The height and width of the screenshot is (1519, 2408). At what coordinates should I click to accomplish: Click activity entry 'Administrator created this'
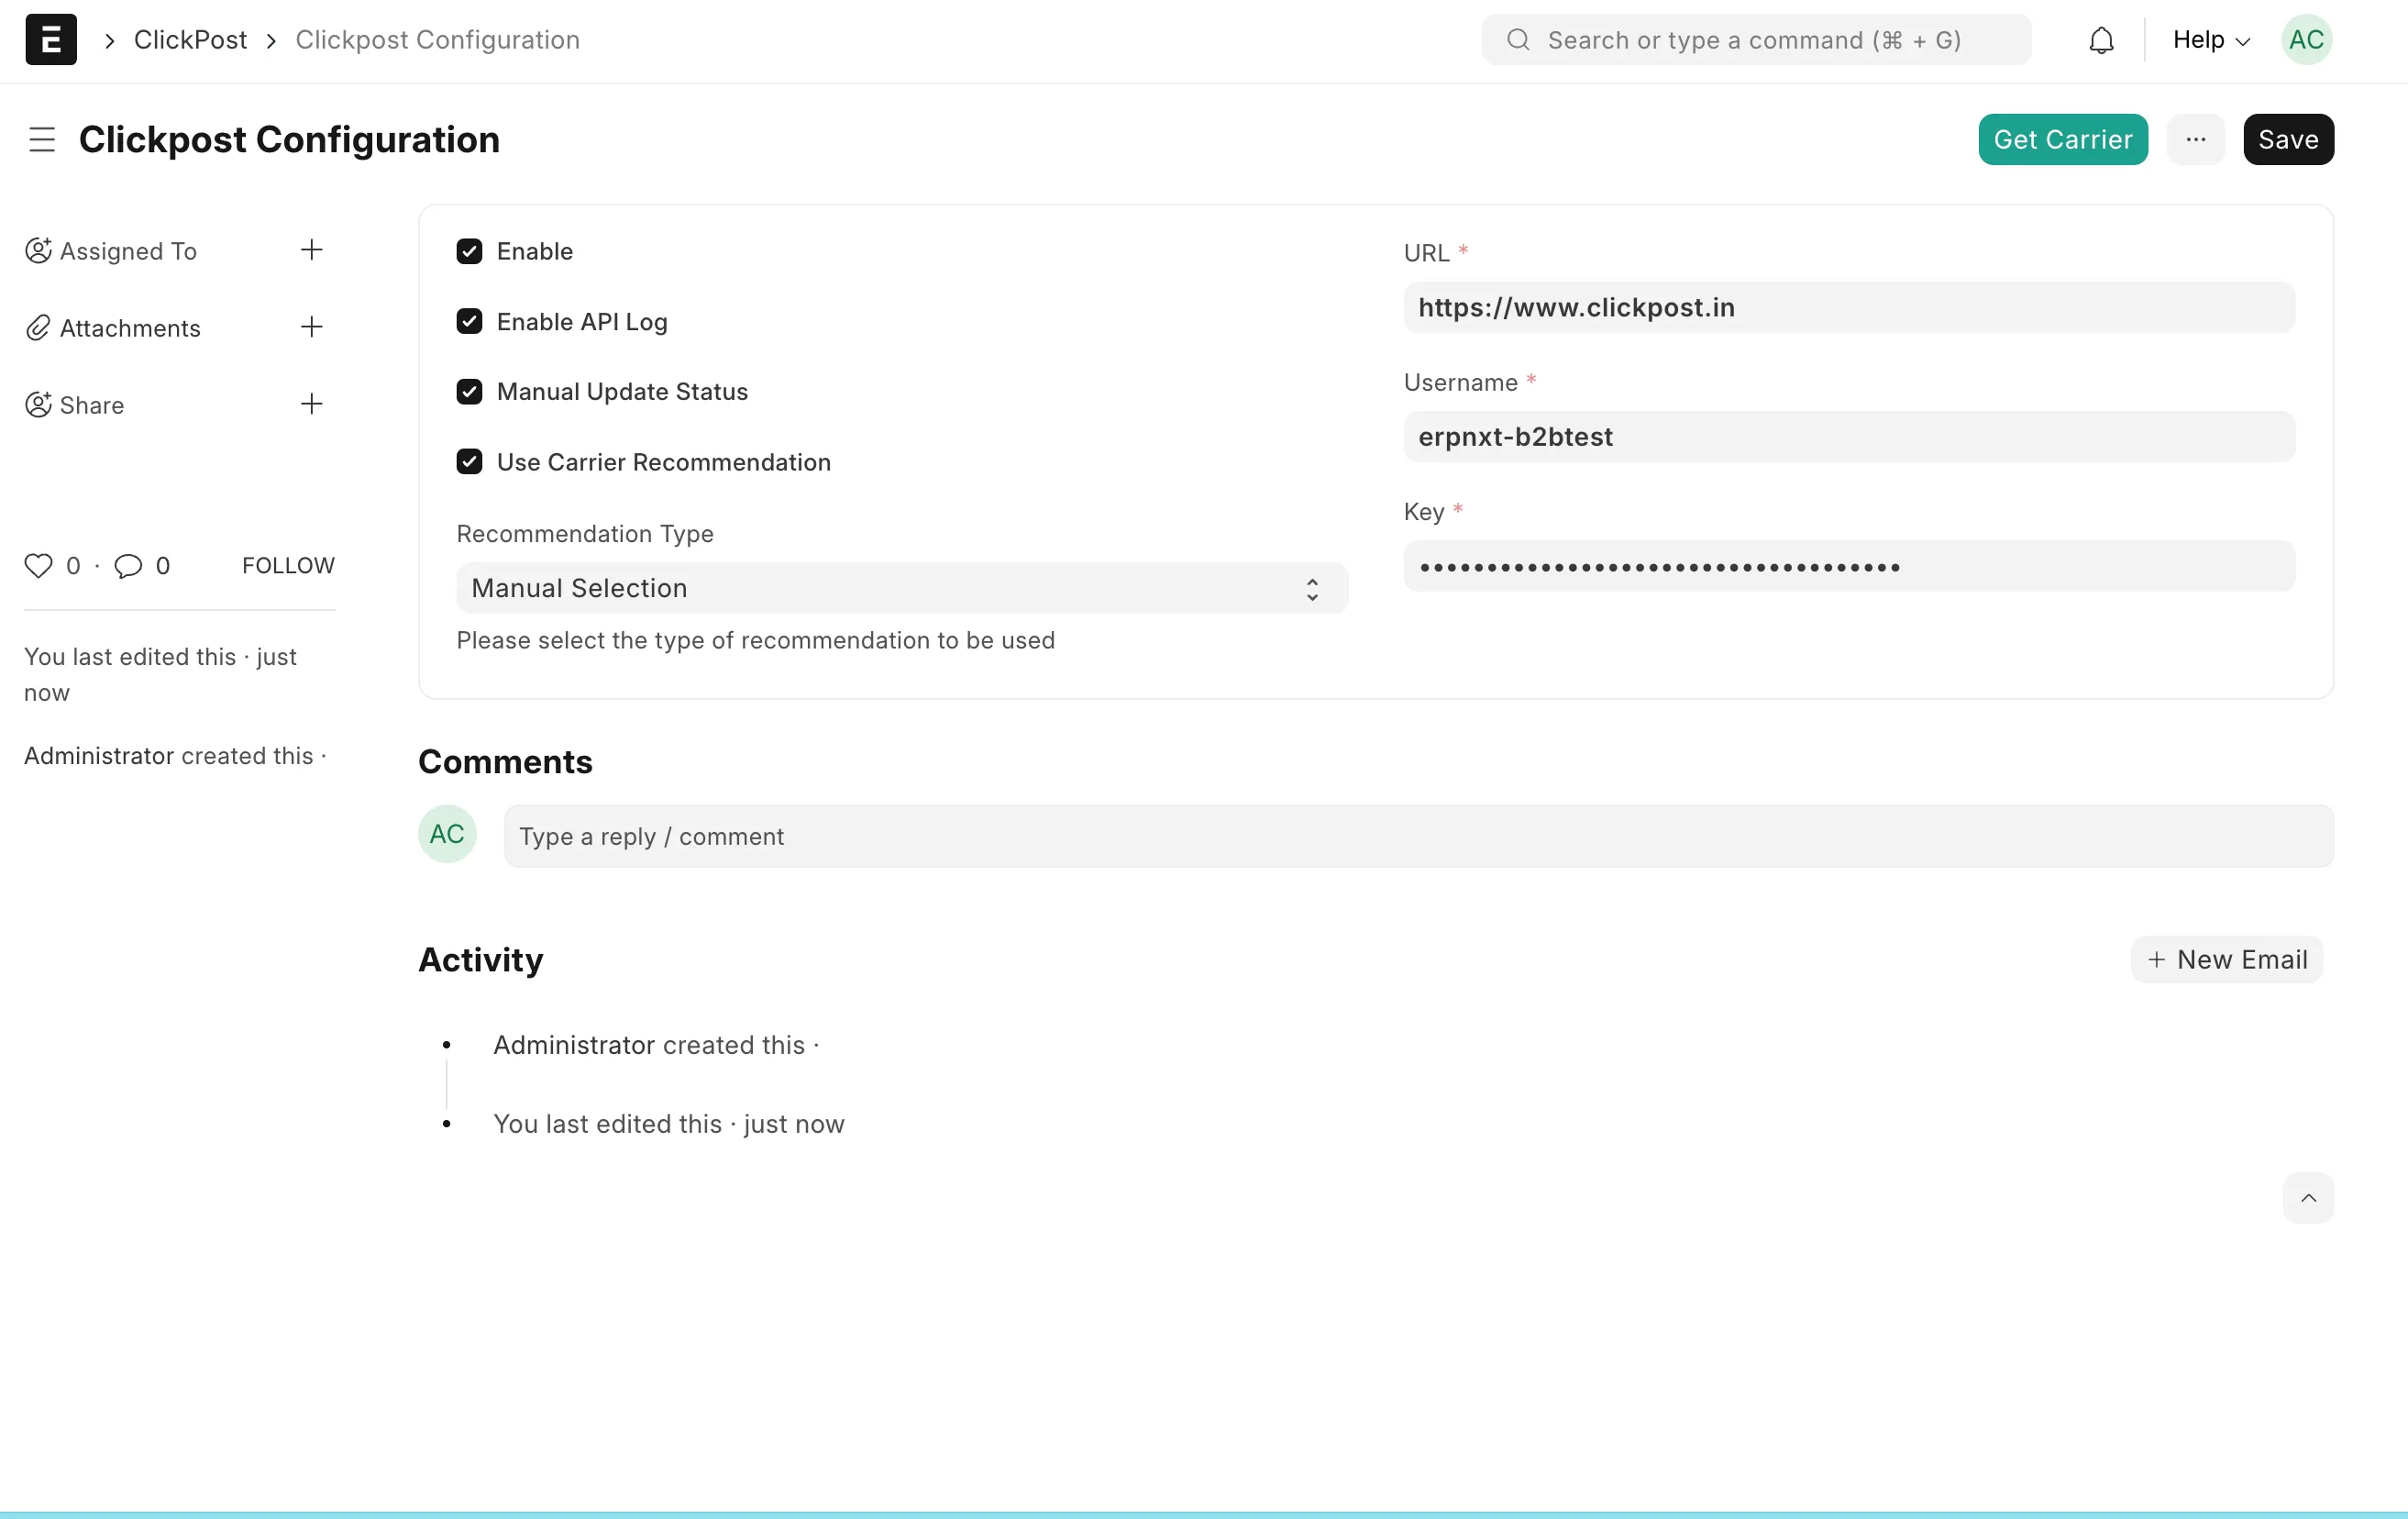coord(656,1045)
